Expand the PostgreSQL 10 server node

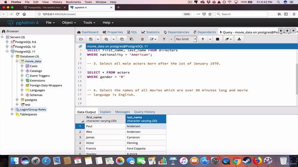click(x=7, y=46)
